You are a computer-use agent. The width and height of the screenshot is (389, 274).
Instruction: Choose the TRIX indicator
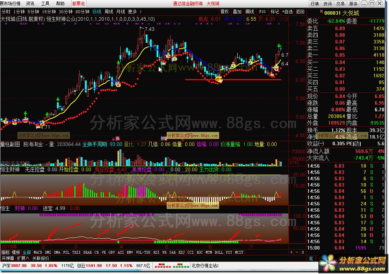(x=76, y=252)
